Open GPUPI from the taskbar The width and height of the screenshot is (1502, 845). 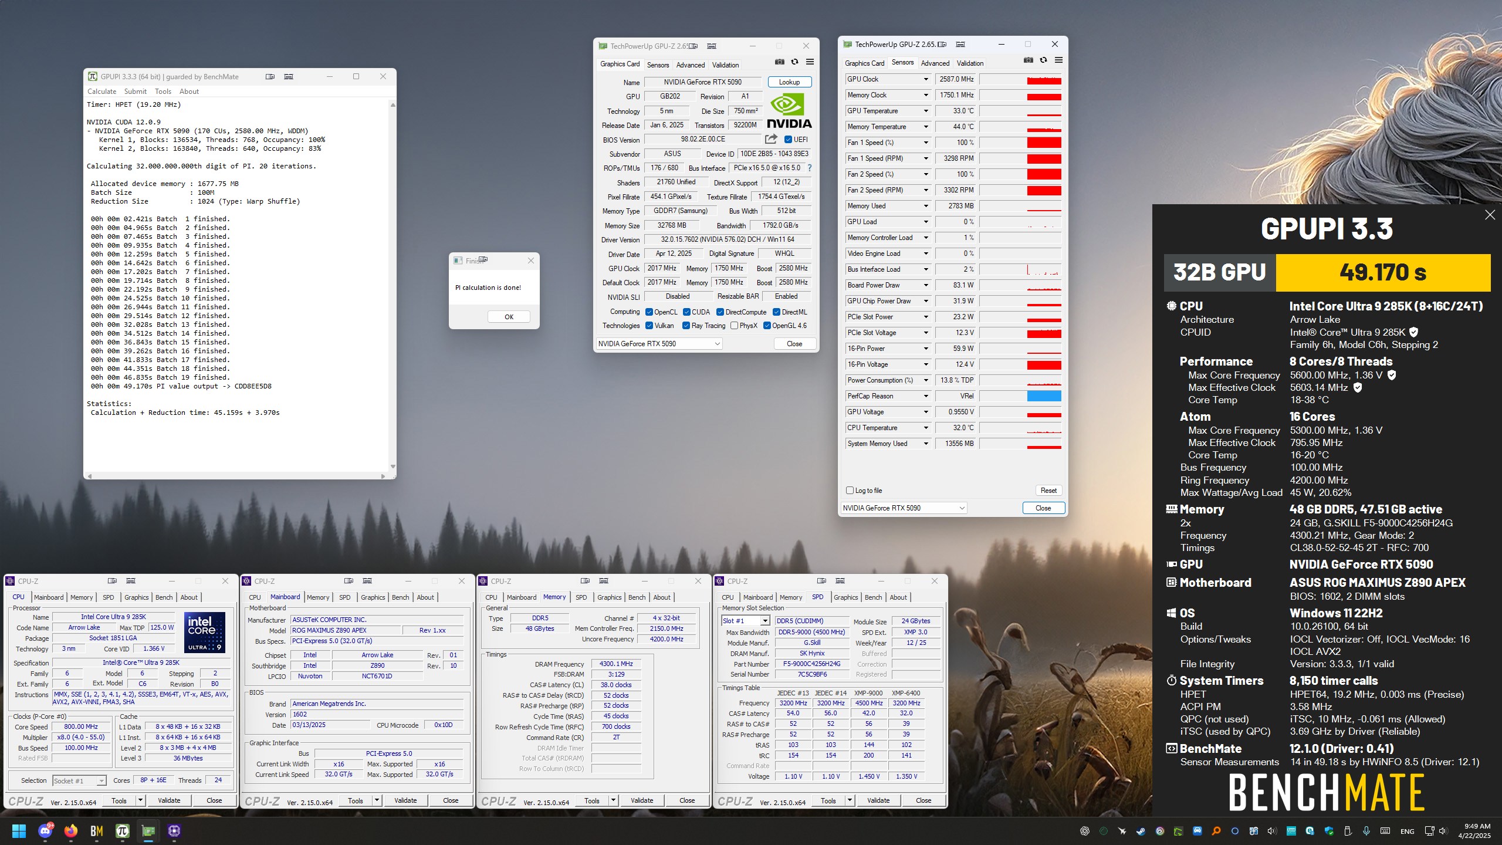[x=123, y=831]
